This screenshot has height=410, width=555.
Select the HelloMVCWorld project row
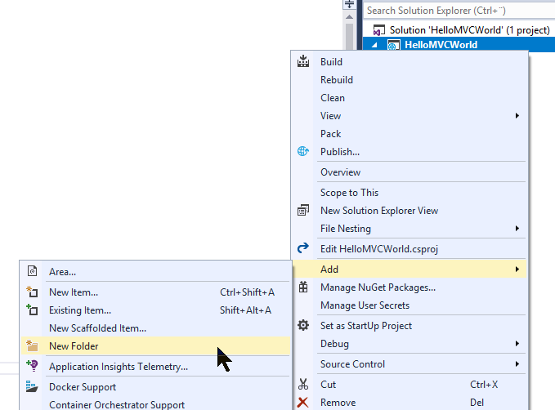(x=459, y=45)
